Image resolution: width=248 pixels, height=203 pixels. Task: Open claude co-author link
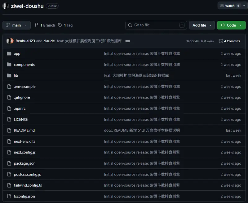point(49,41)
